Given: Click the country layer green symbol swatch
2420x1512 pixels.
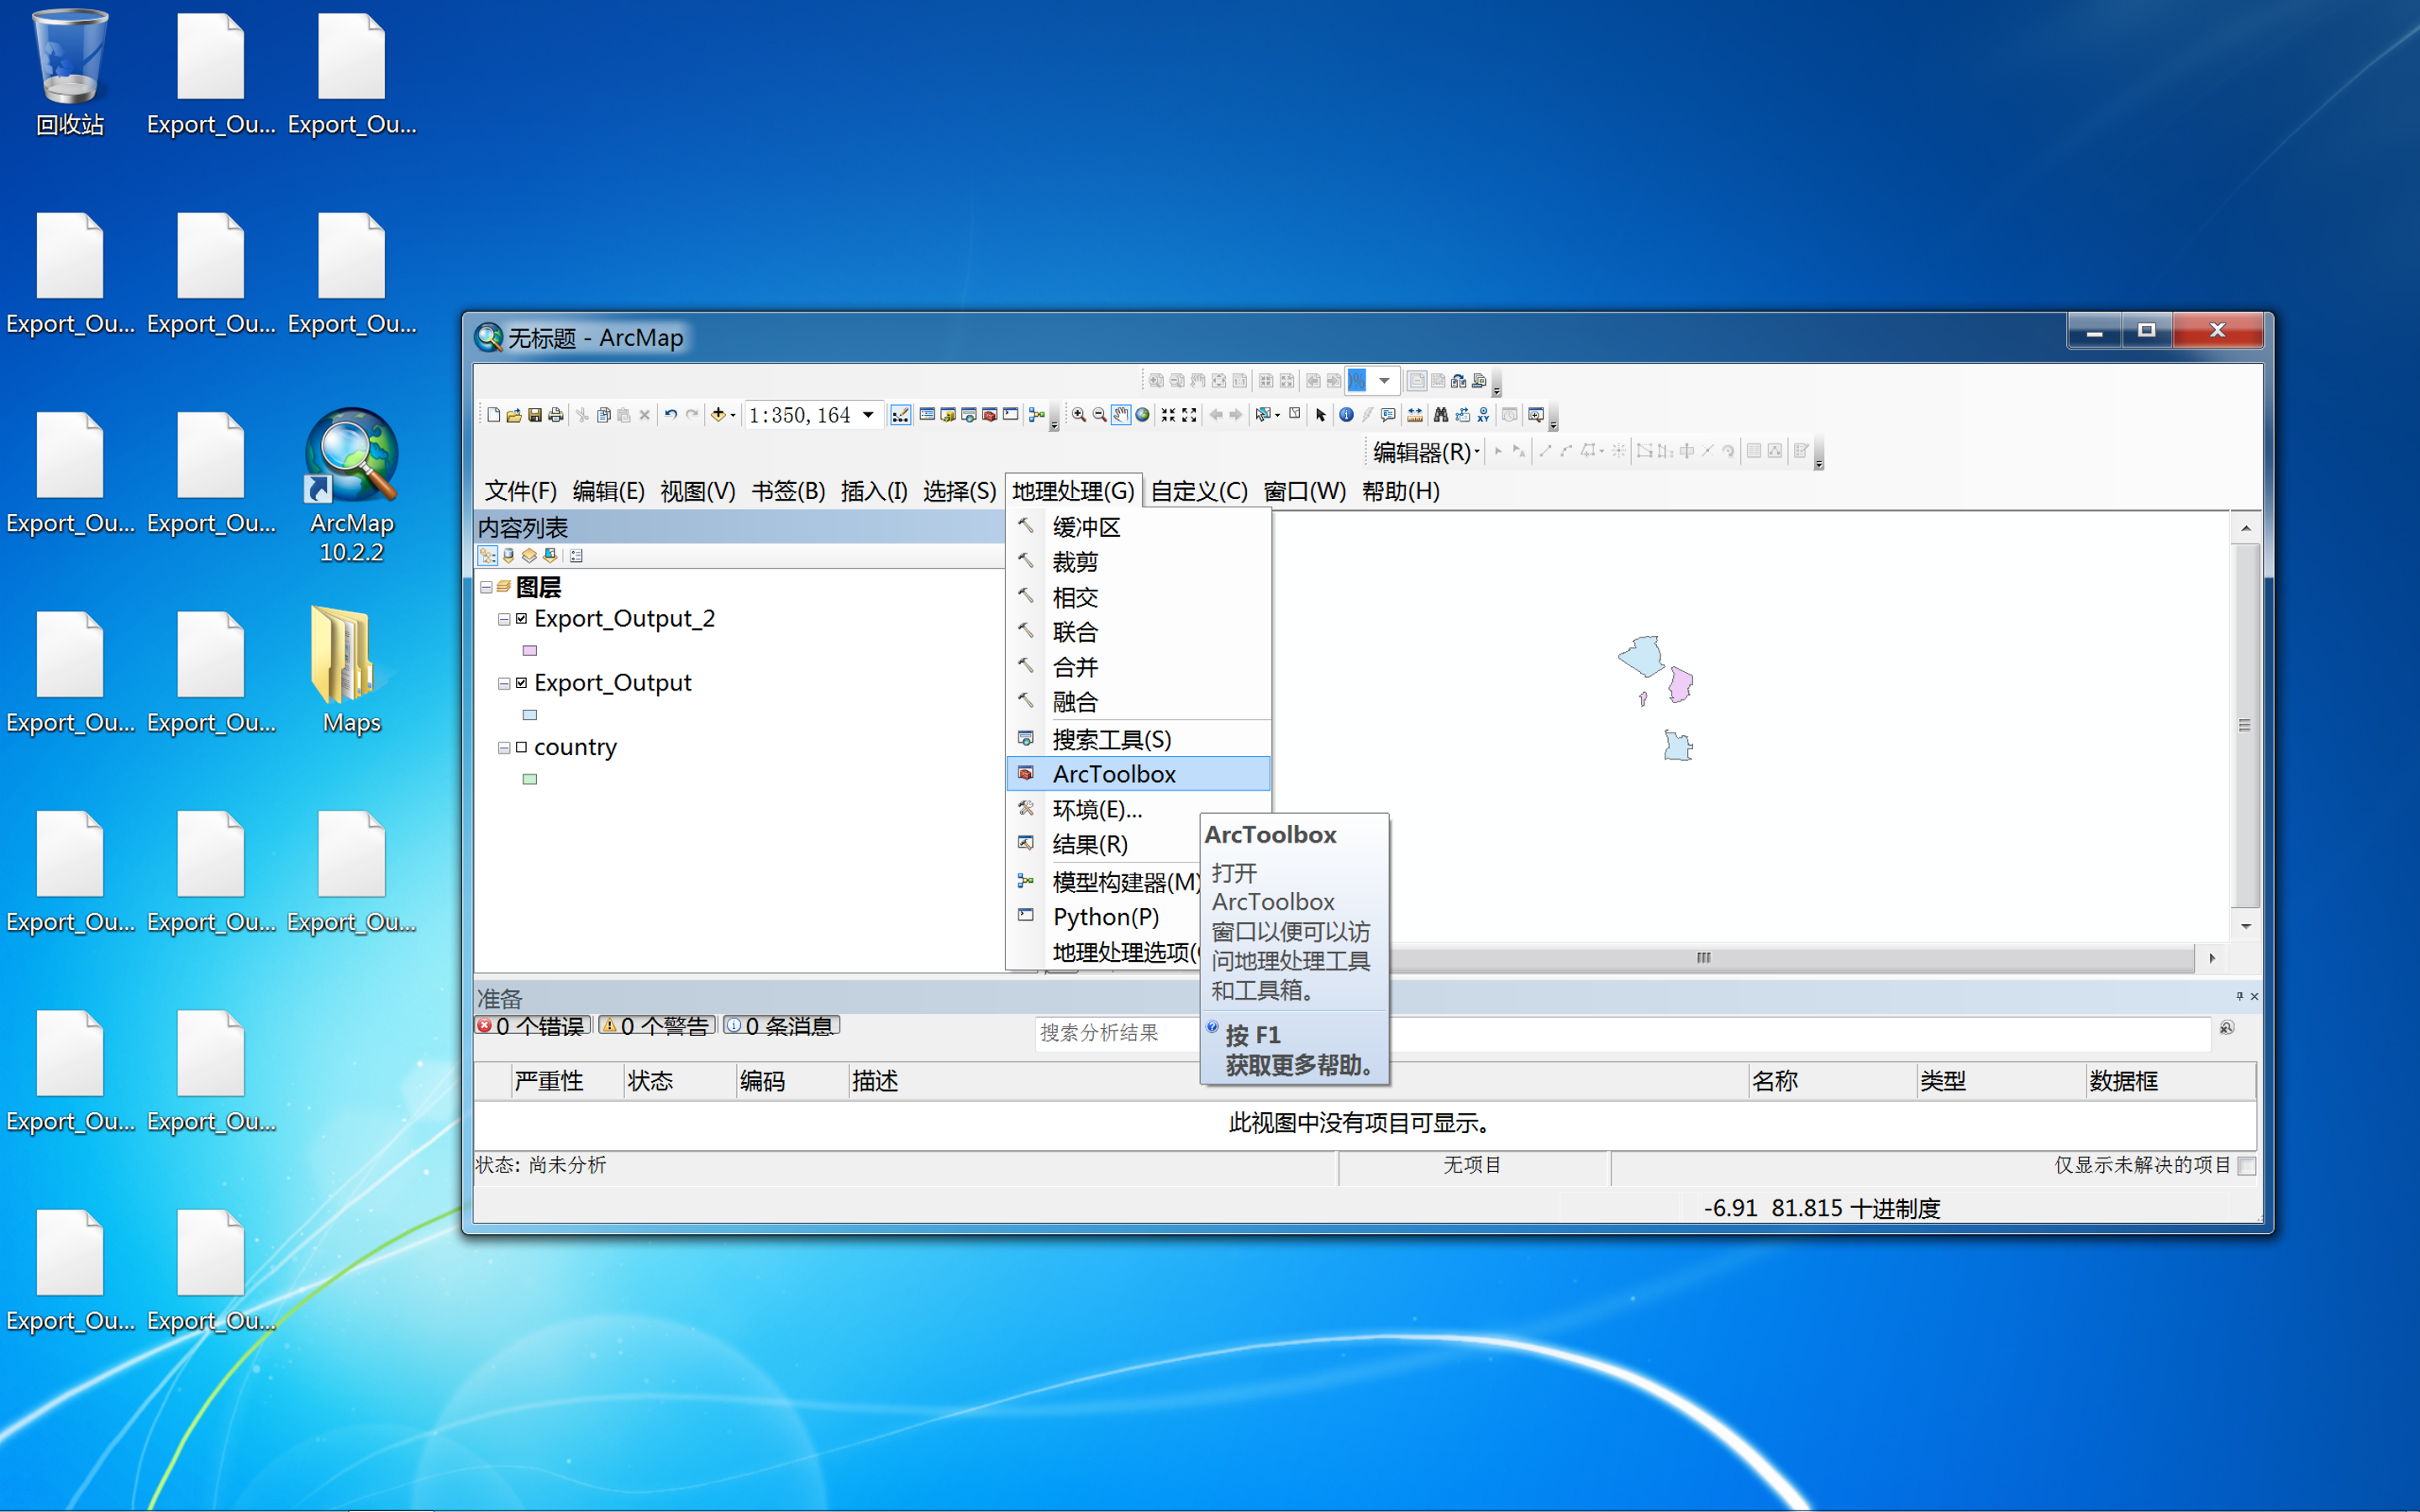Looking at the screenshot, I should (x=530, y=779).
